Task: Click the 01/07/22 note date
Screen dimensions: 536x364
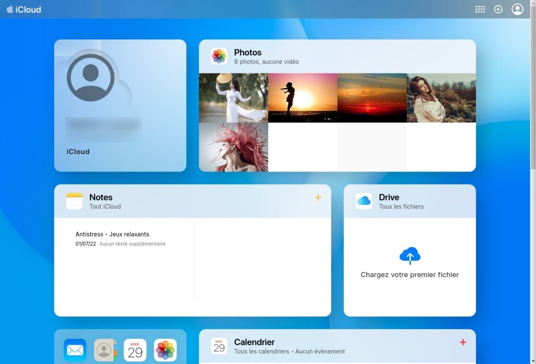Action: click(86, 244)
